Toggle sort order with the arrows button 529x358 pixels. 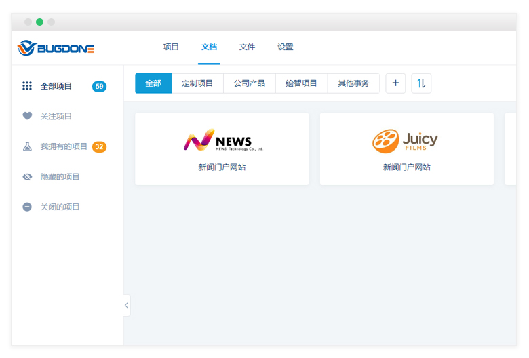click(x=421, y=83)
